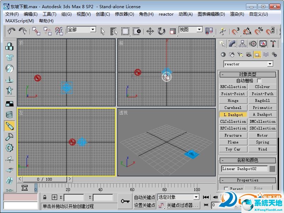Open the 修改器(O) menu
The image size is (284, 213).
(x=125, y=14)
